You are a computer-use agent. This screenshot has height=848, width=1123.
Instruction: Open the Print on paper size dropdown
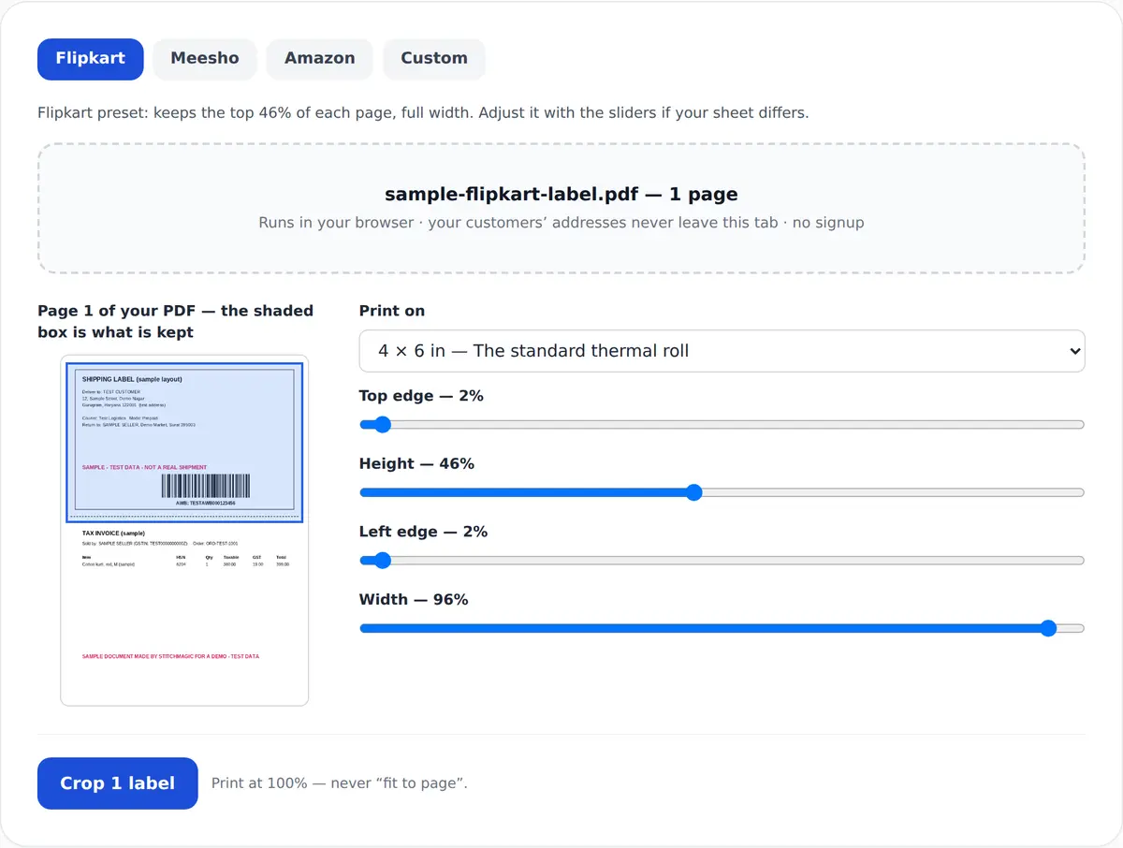click(x=722, y=351)
